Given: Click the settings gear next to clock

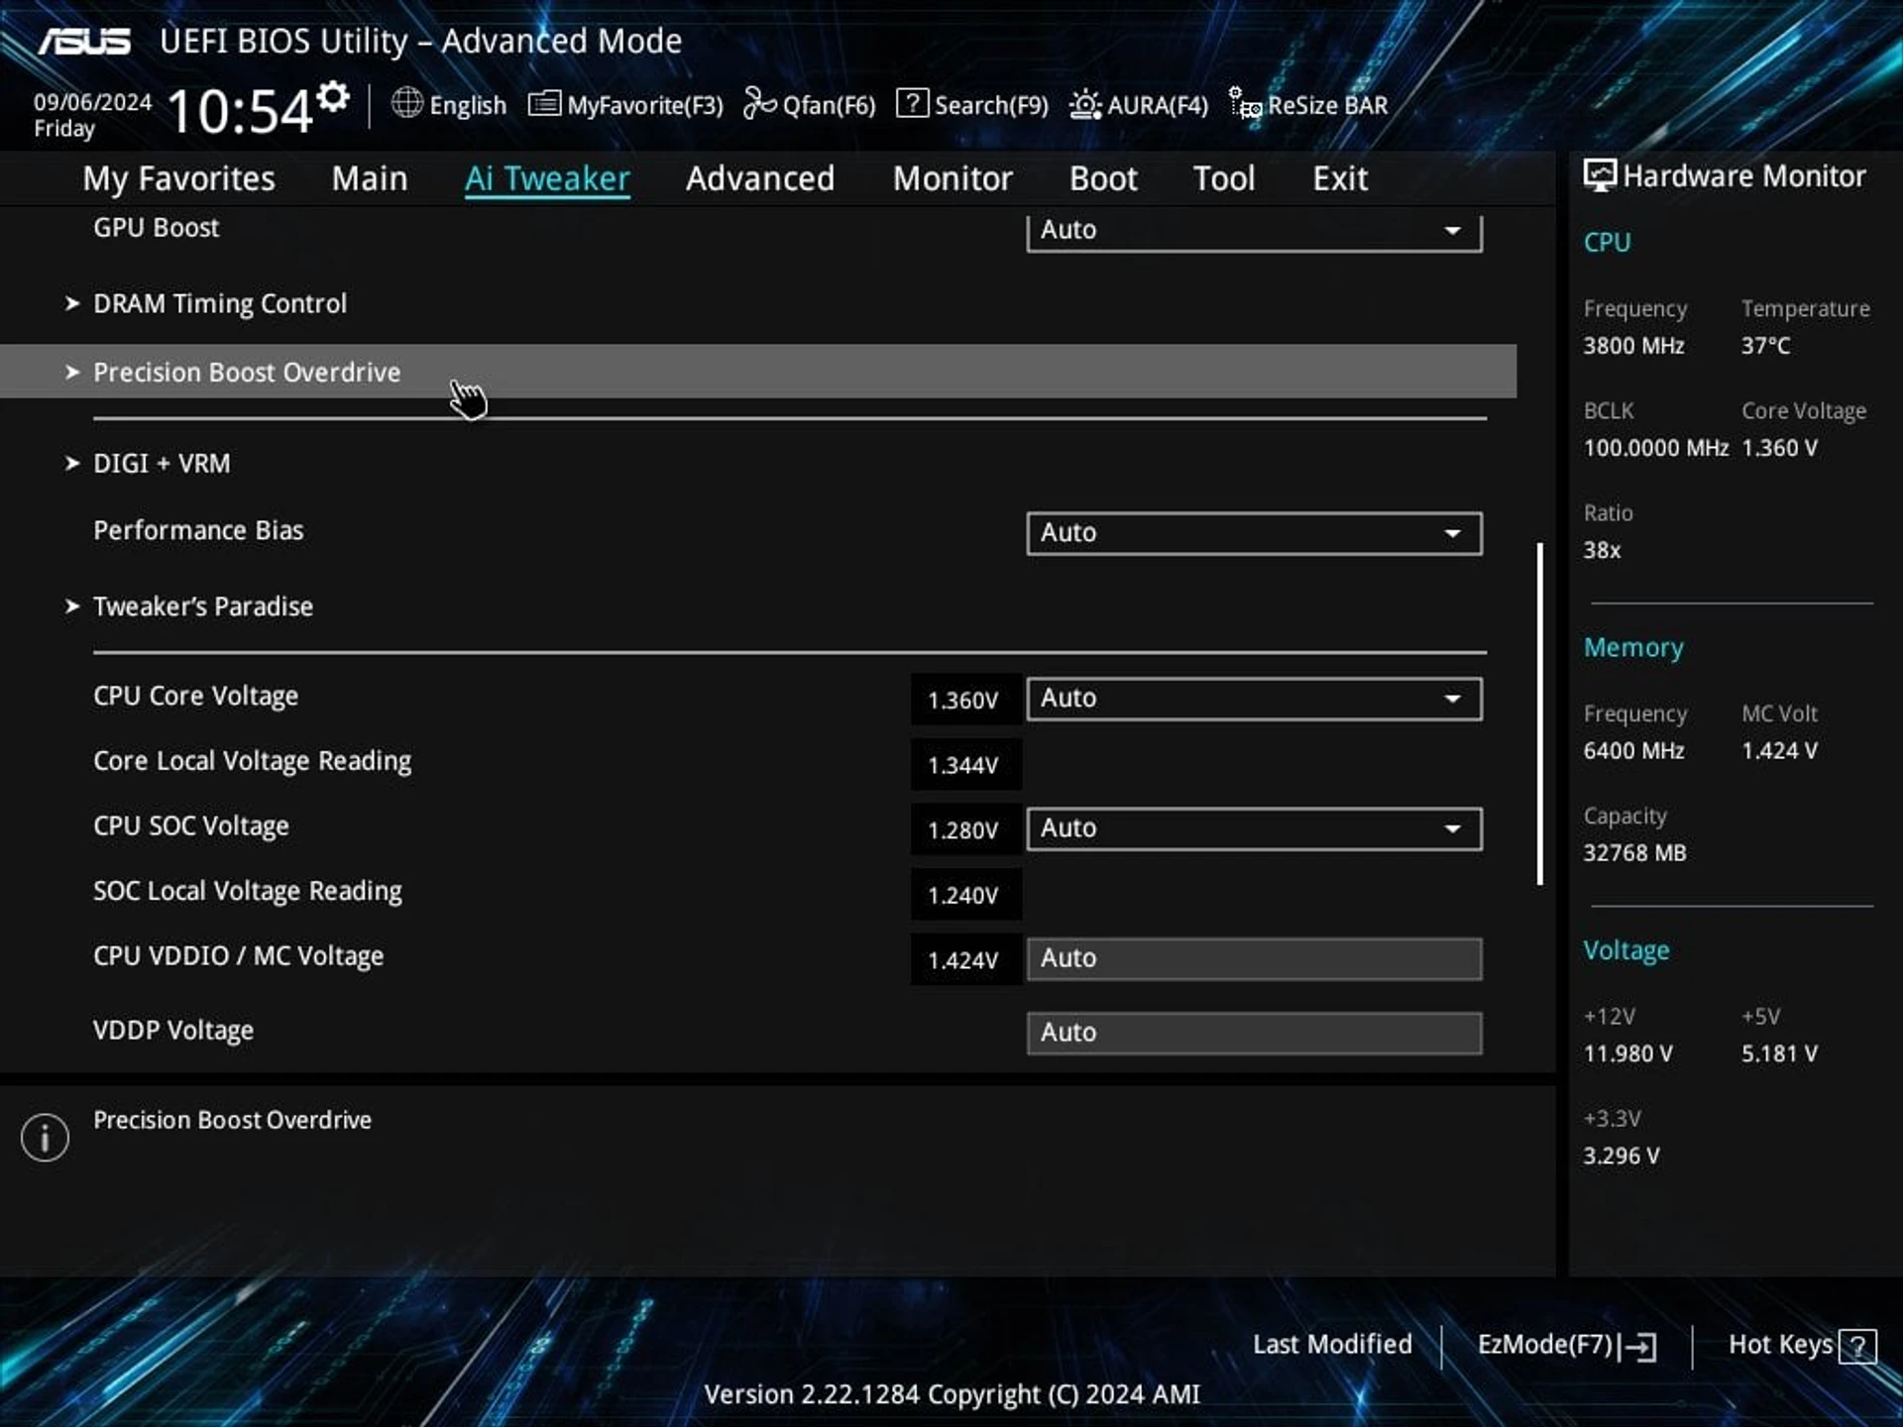Looking at the screenshot, I should [334, 96].
